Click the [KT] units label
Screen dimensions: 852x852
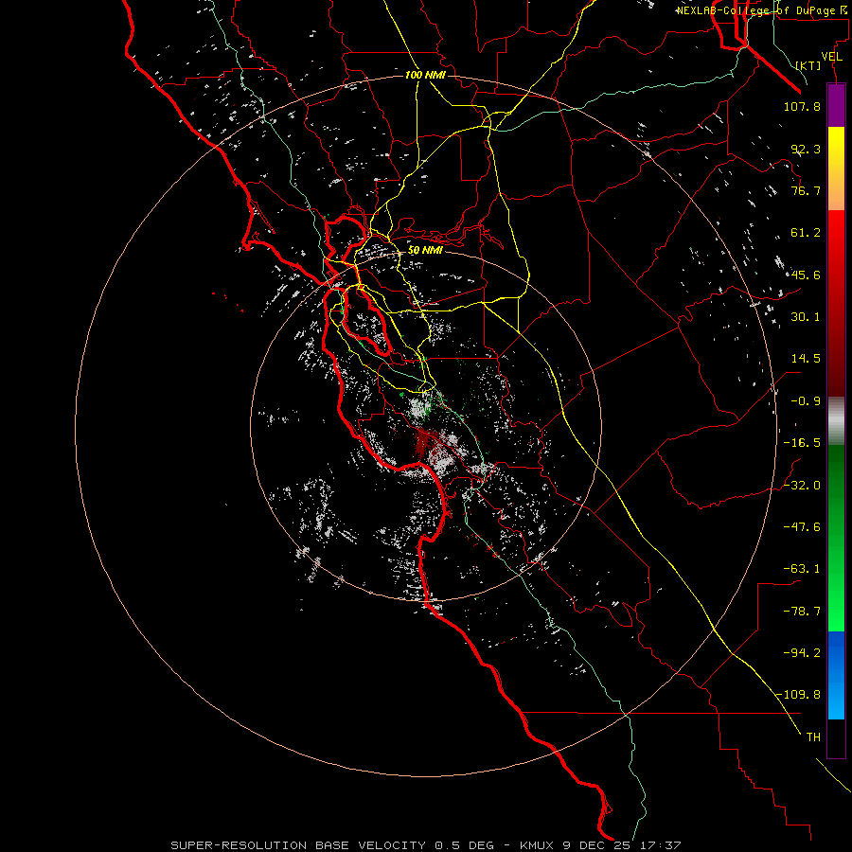(x=808, y=65)
